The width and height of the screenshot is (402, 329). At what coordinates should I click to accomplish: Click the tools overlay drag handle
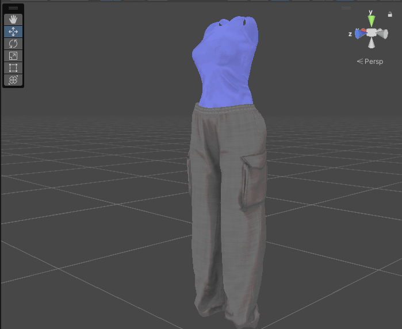[x=13, y=8]
